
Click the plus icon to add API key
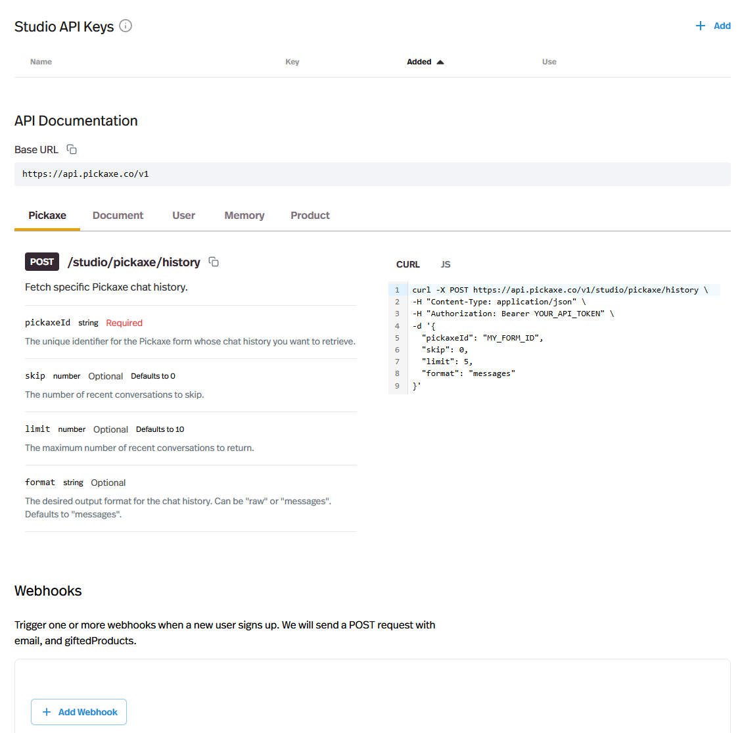click(701, 26)
